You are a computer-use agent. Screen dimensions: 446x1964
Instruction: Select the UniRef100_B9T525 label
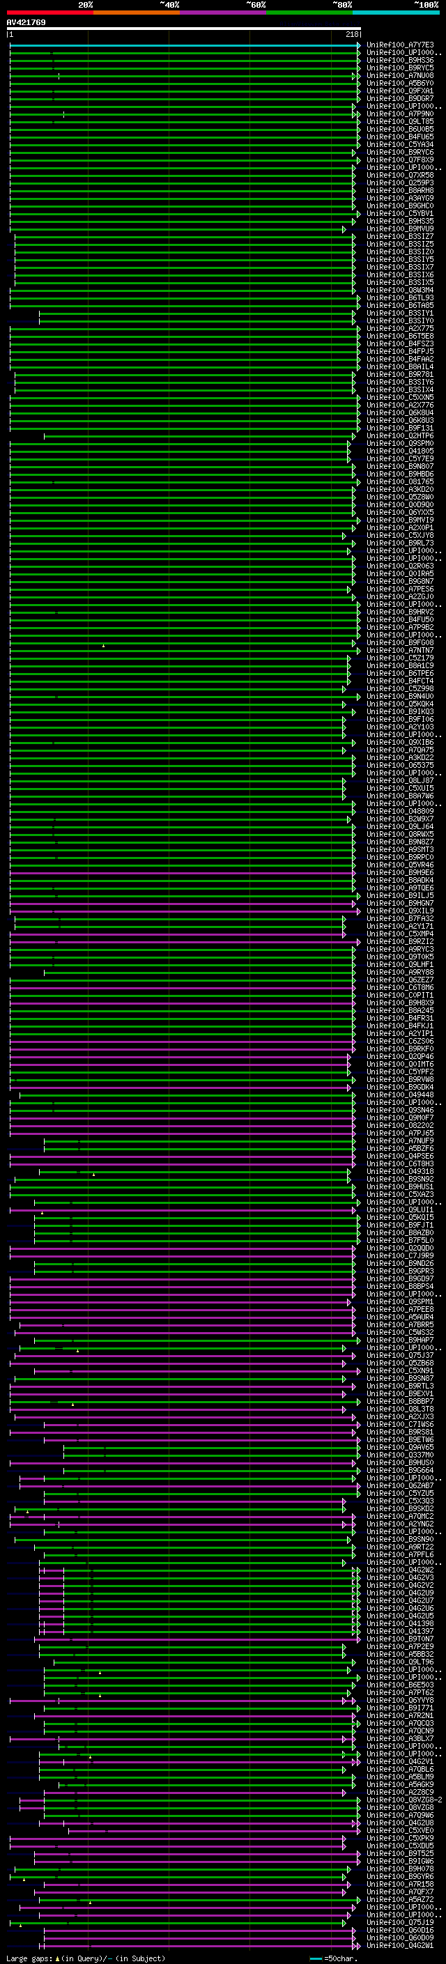[400, 1853]
